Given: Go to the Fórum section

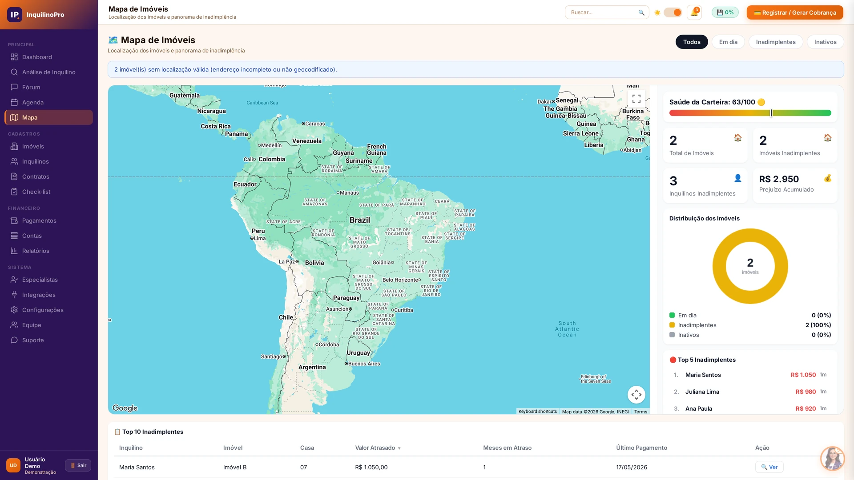Looking at the screenshot, I should click(x=49, y=87).
